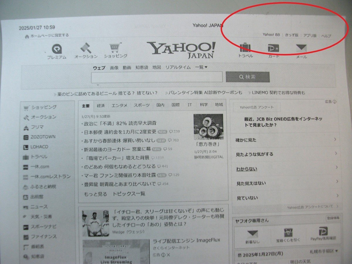Open the ヘルプ link
The width and height of the screenshot is (352, 264).
click(x=326, y=36)
